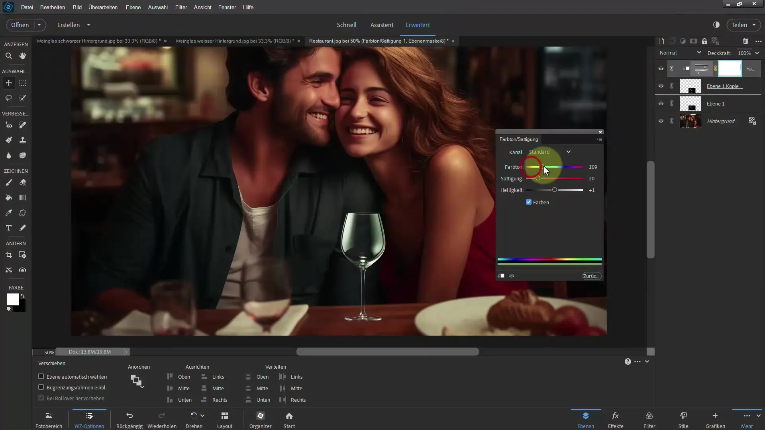
Task: Collapse the tool options panel chevron
Action: (647, 362)
